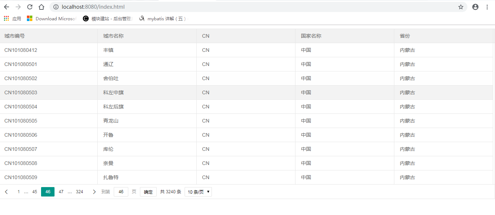Viewport: 495px width, 215px height.
Task: Click the 共 3240 条 total count
Action: tap(171, 192)
